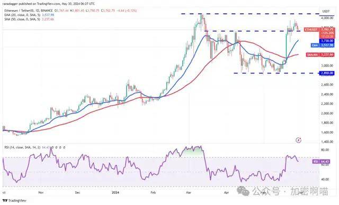Click the red SMA price label on axis
Screen dimensions: 339x205
320,55
